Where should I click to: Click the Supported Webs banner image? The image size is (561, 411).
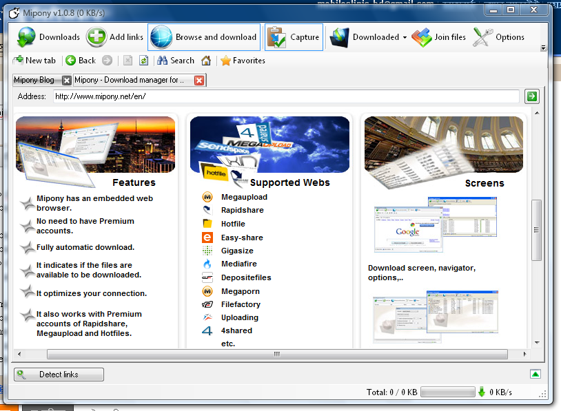point(269,145)
